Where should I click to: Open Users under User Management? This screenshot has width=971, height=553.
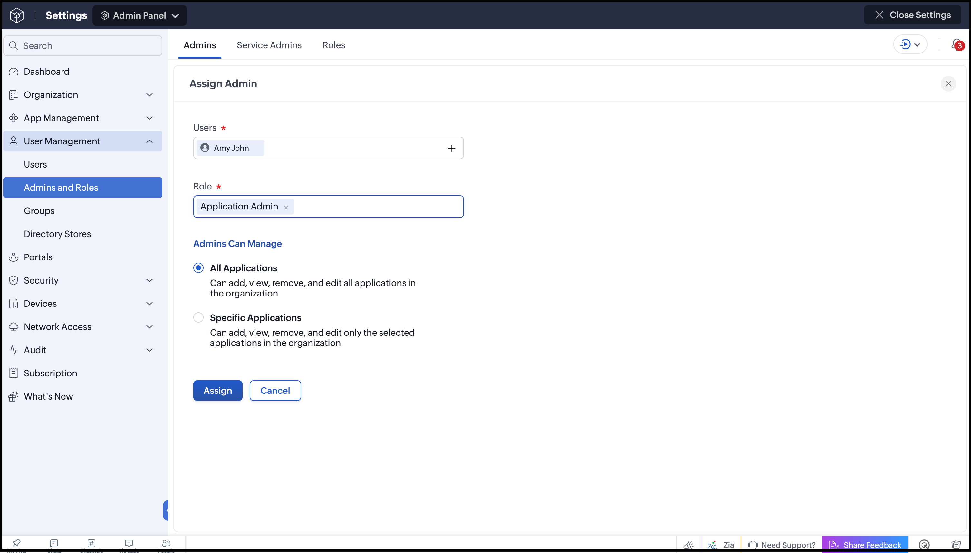82,164
